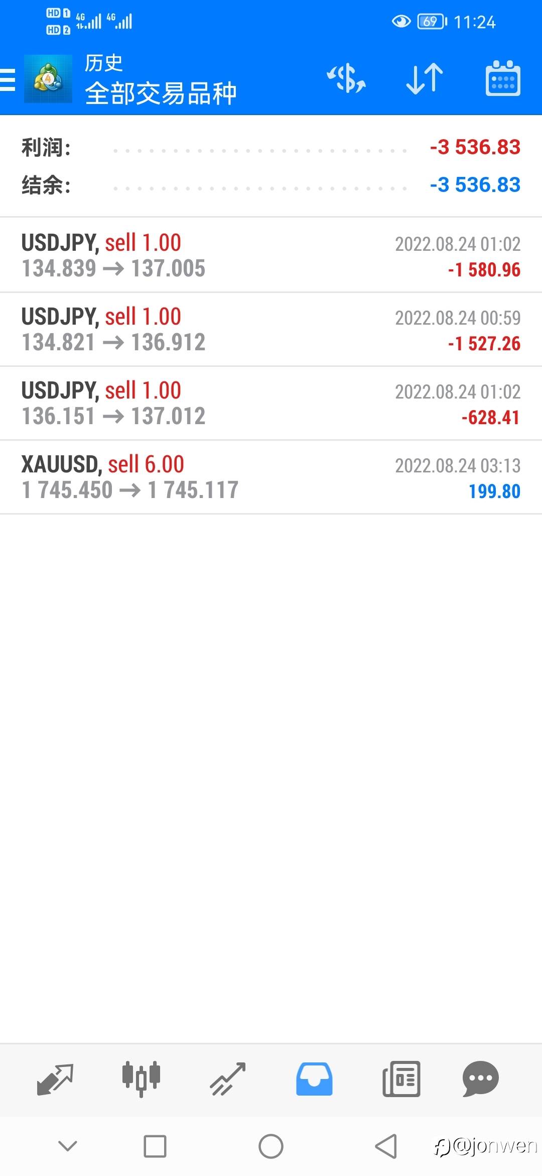Tap the MetaTrader 4 app logo
Screen dimensions: 542x1176
(x=48, y=79)
